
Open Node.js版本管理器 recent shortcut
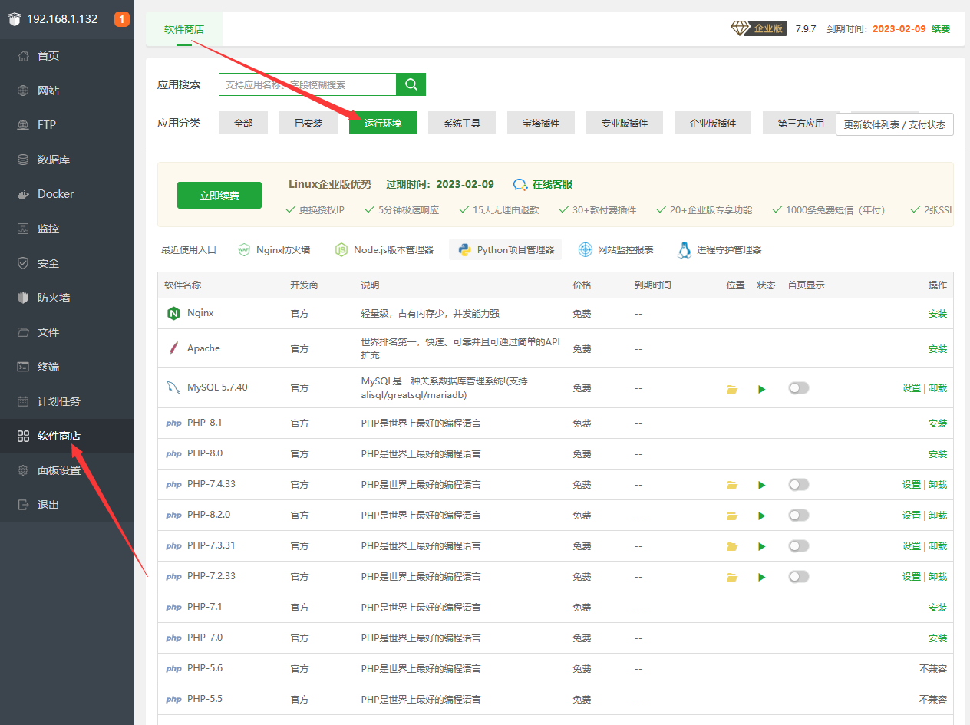(x=384, y=249)
